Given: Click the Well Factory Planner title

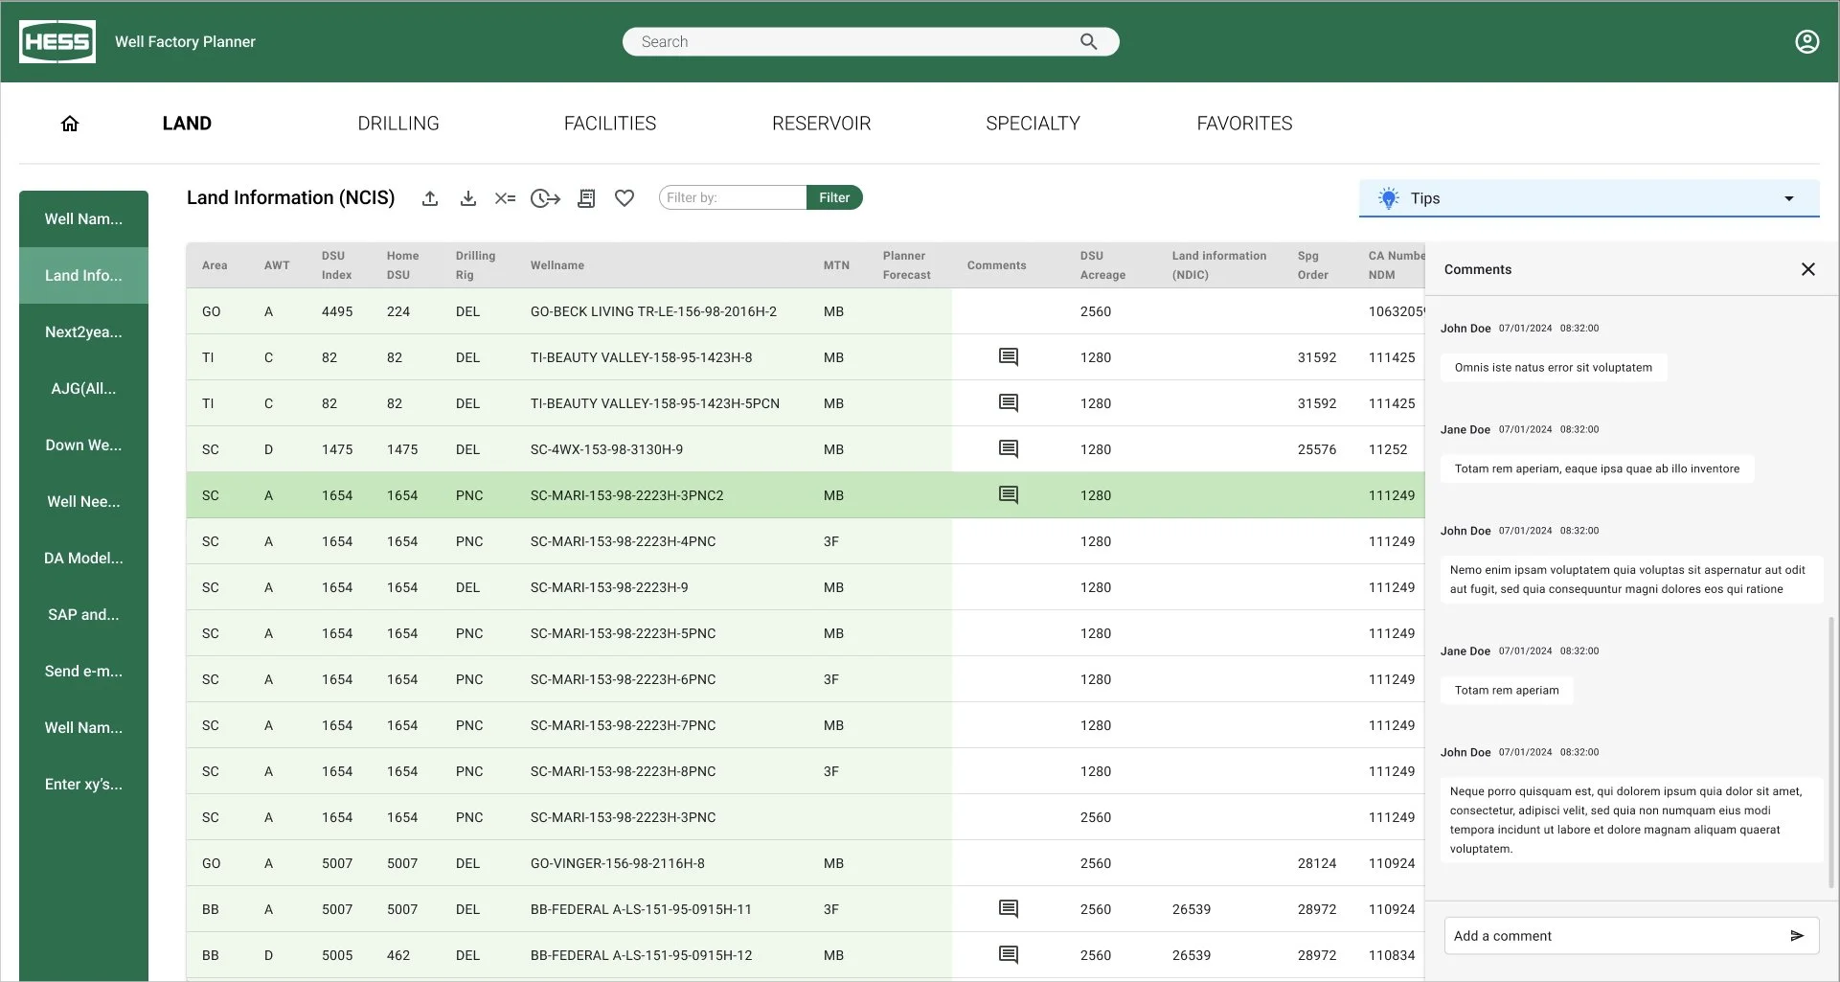Looking at the screenshot, I should pyautogui.click(x=185, y=41).
